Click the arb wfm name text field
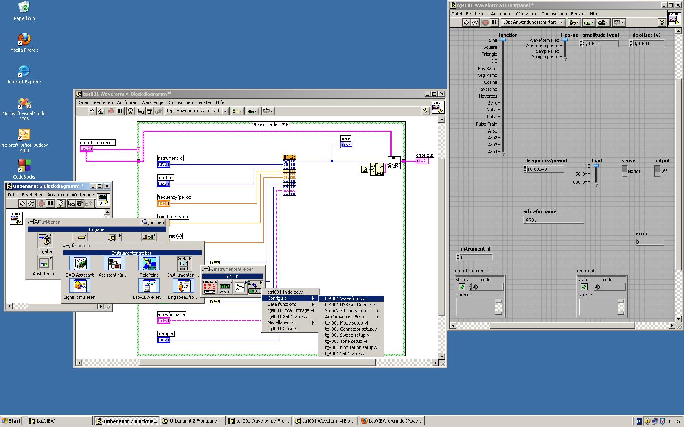The height and width of the screenshot is (427, 684). [553, 220]
